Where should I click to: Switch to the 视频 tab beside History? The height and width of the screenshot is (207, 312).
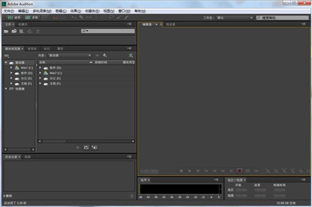click(x=28, y=157)
